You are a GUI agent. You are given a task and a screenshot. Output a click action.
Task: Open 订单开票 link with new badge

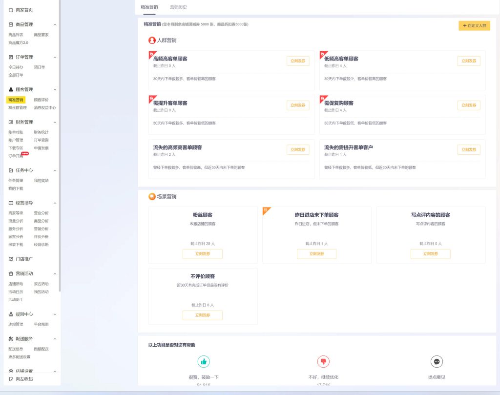[16, 156]
